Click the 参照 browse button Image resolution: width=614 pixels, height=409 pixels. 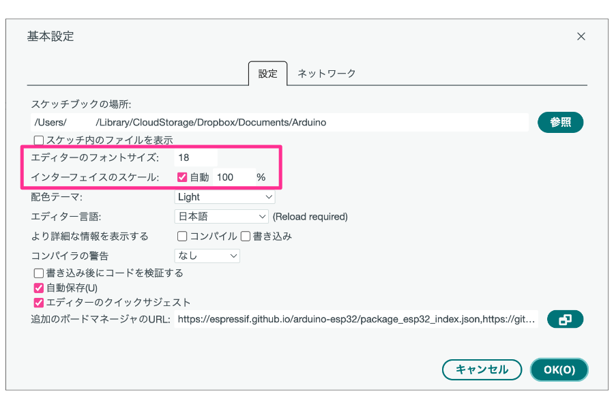click(x=560, y=123)
